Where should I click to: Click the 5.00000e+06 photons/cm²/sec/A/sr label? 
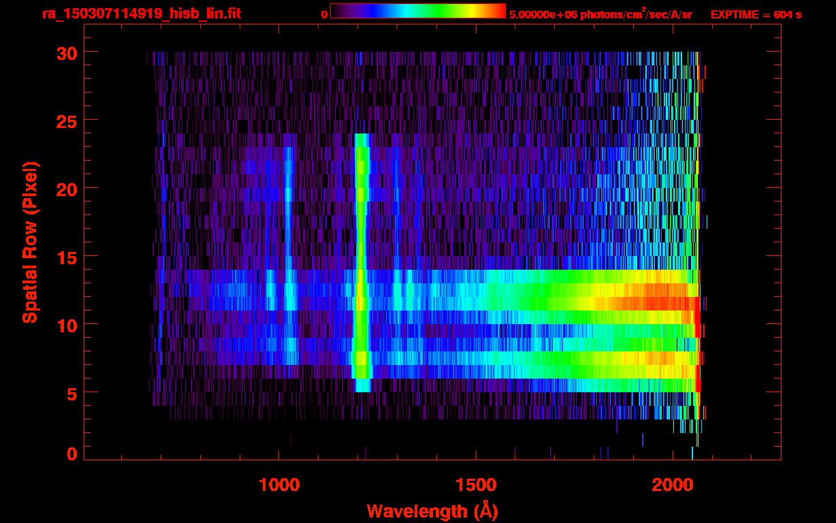[x=600, y=14]
